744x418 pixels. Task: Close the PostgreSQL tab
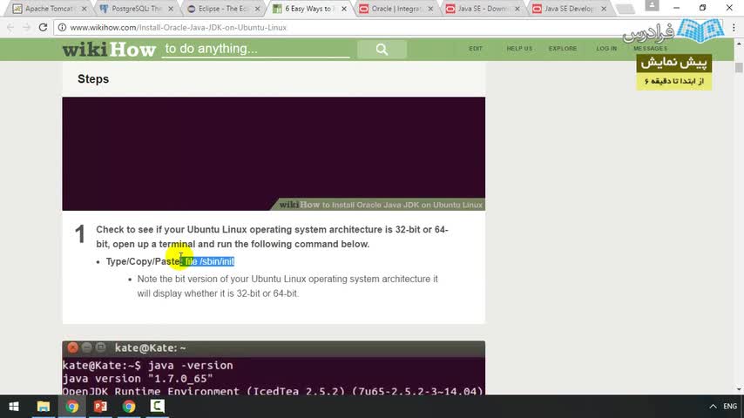[x=171, y=9]
